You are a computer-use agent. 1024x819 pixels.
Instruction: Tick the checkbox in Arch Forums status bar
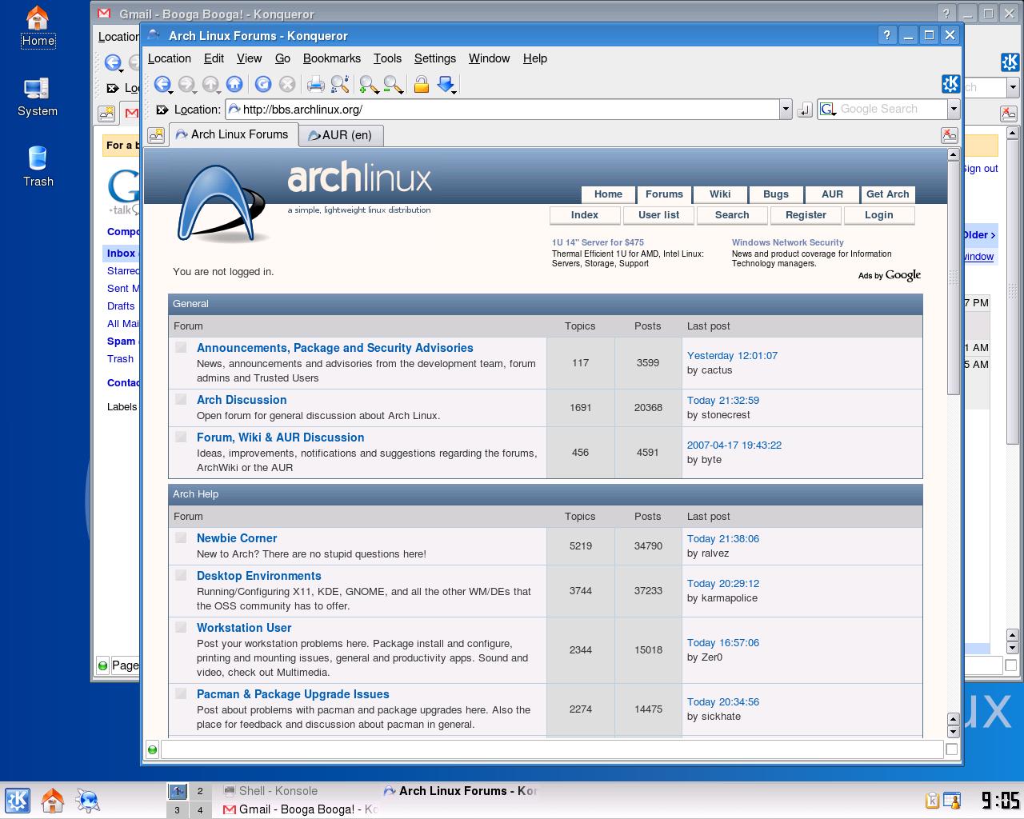[951, 749]
